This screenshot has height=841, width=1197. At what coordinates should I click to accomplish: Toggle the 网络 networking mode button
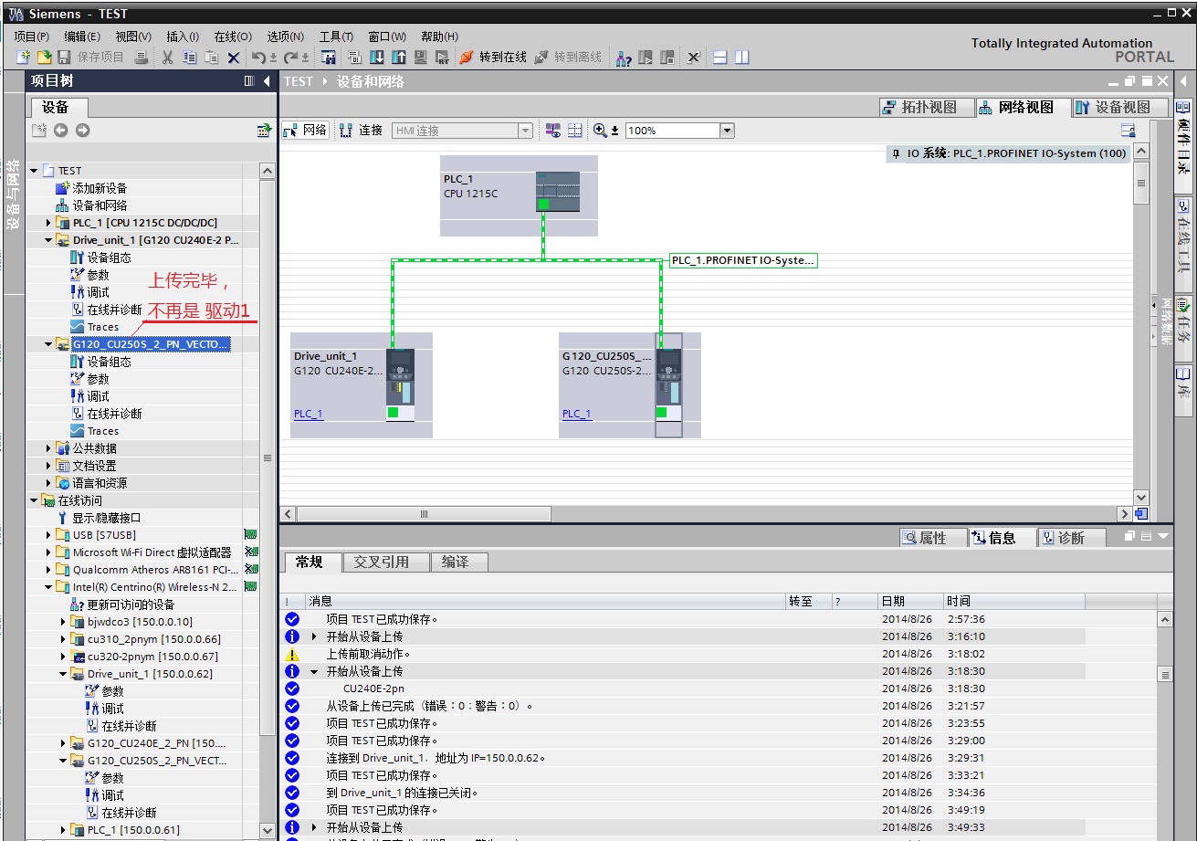pyautogui.click(x=305, y=131)
